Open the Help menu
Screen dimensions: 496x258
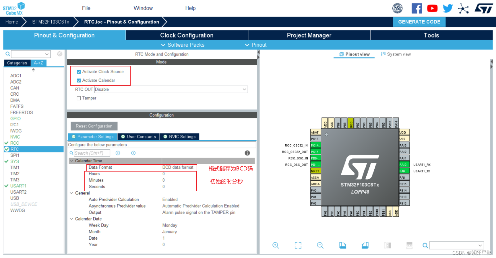click(x=190, y=8)
